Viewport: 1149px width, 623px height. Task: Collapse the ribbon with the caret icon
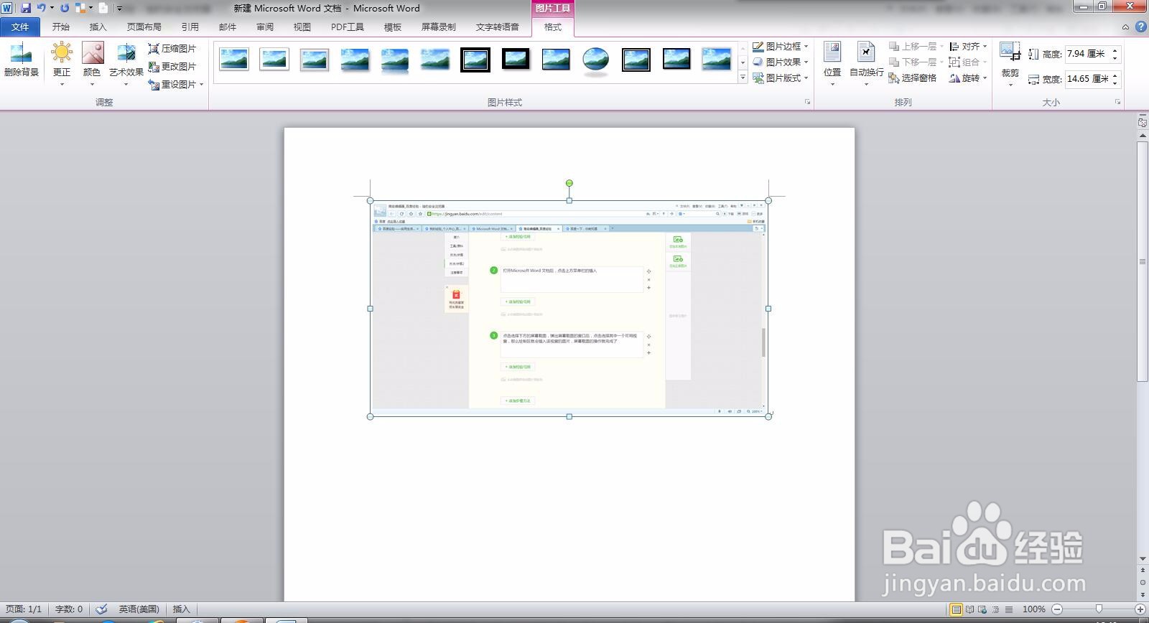tap(1125, 27)
